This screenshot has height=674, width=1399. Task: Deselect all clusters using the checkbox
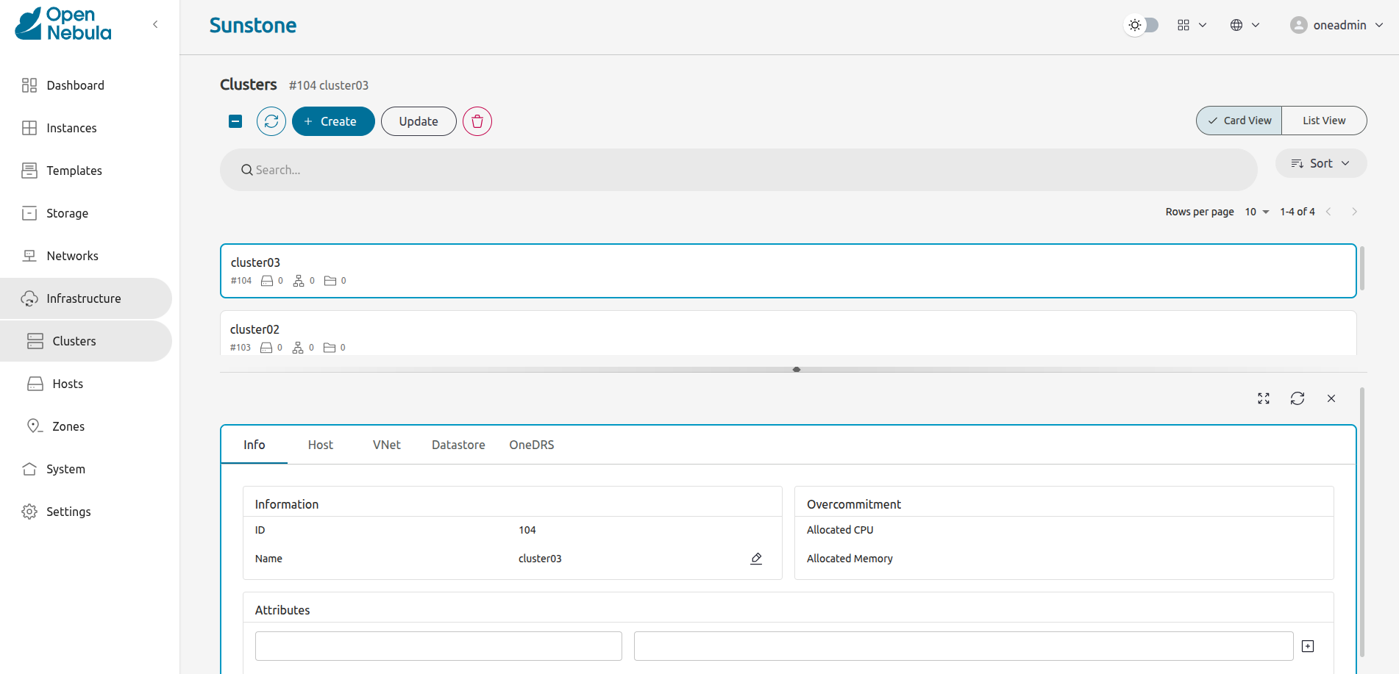(235, 121)
